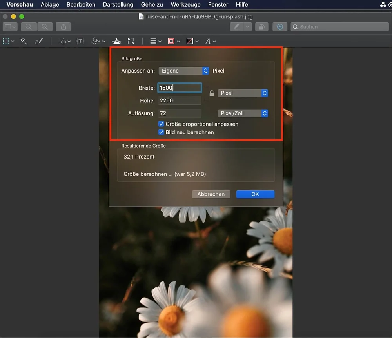The width and height of the screenshot is (392, 338).
Task: Open the shapes tool
Action: [62, 41]
